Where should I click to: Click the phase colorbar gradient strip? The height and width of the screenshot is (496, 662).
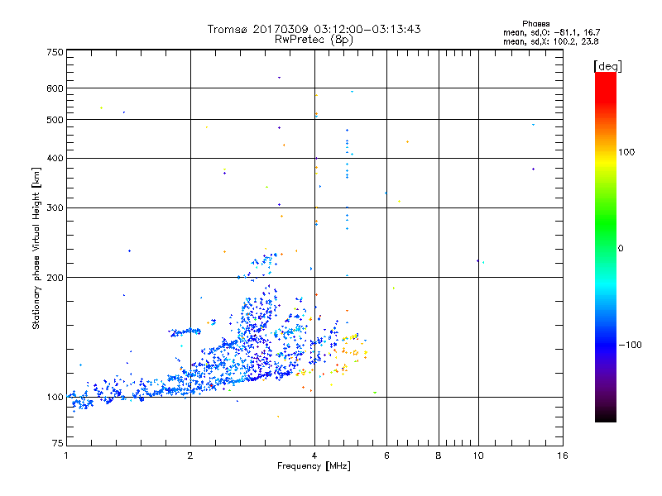coord(606,247)
